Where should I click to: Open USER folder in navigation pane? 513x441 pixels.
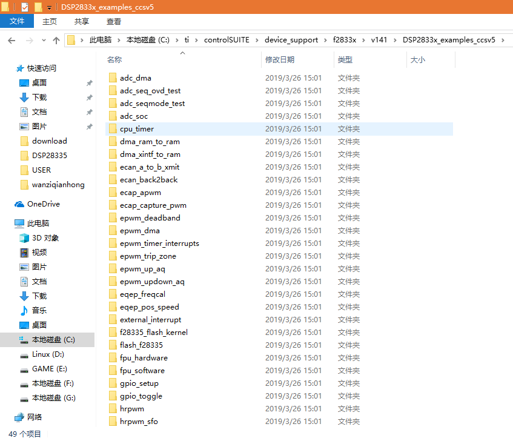[42, 170]
